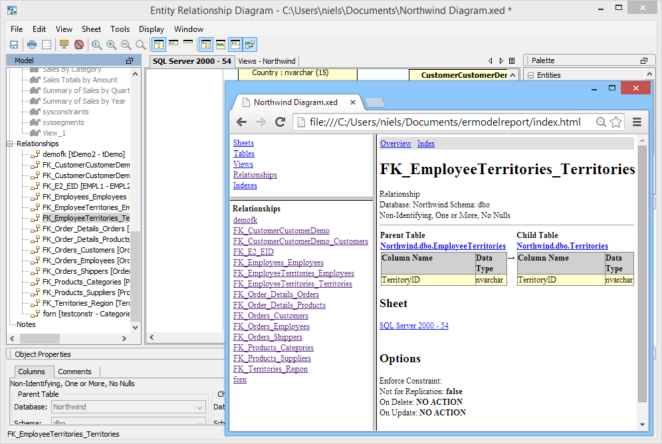
Task: Open the Database Northwind dropdown
Action: click(x=128, y=407)
